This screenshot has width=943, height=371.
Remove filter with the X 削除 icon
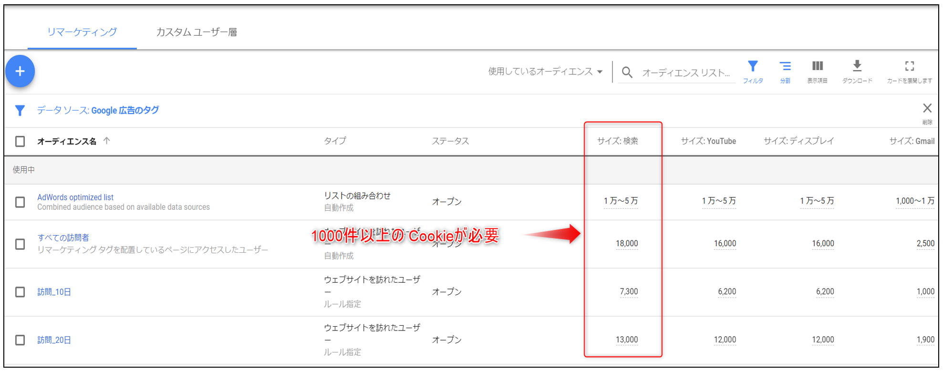pyautogui.click(x=927, y=108)
